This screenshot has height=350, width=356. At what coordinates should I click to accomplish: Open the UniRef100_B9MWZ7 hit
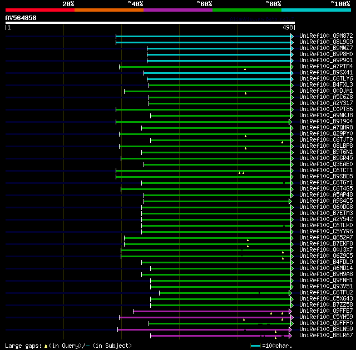(326, 48)
